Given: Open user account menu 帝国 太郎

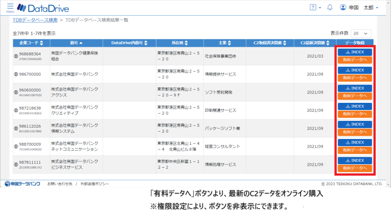Looking at the screenshot, I should point(359,8).
